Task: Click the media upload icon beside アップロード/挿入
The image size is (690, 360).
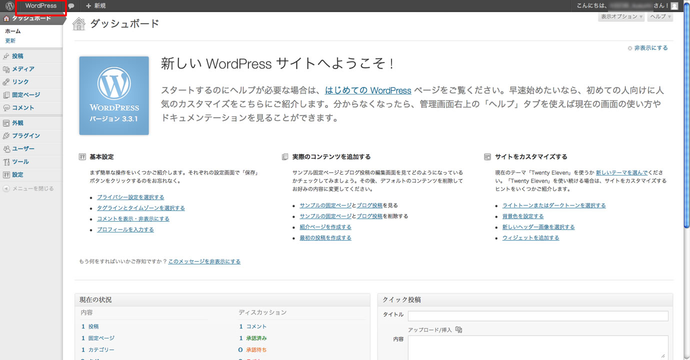Action: point(458,329)
